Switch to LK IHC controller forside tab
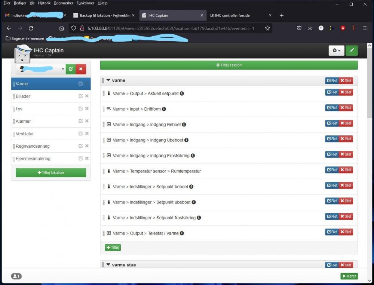This screenshot has width=374, height=285. [230, 15]
